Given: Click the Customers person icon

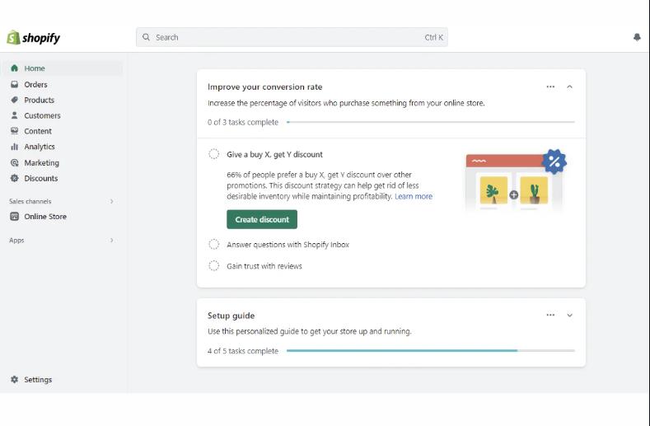Looking at the screenshot, I should point(15,115).
